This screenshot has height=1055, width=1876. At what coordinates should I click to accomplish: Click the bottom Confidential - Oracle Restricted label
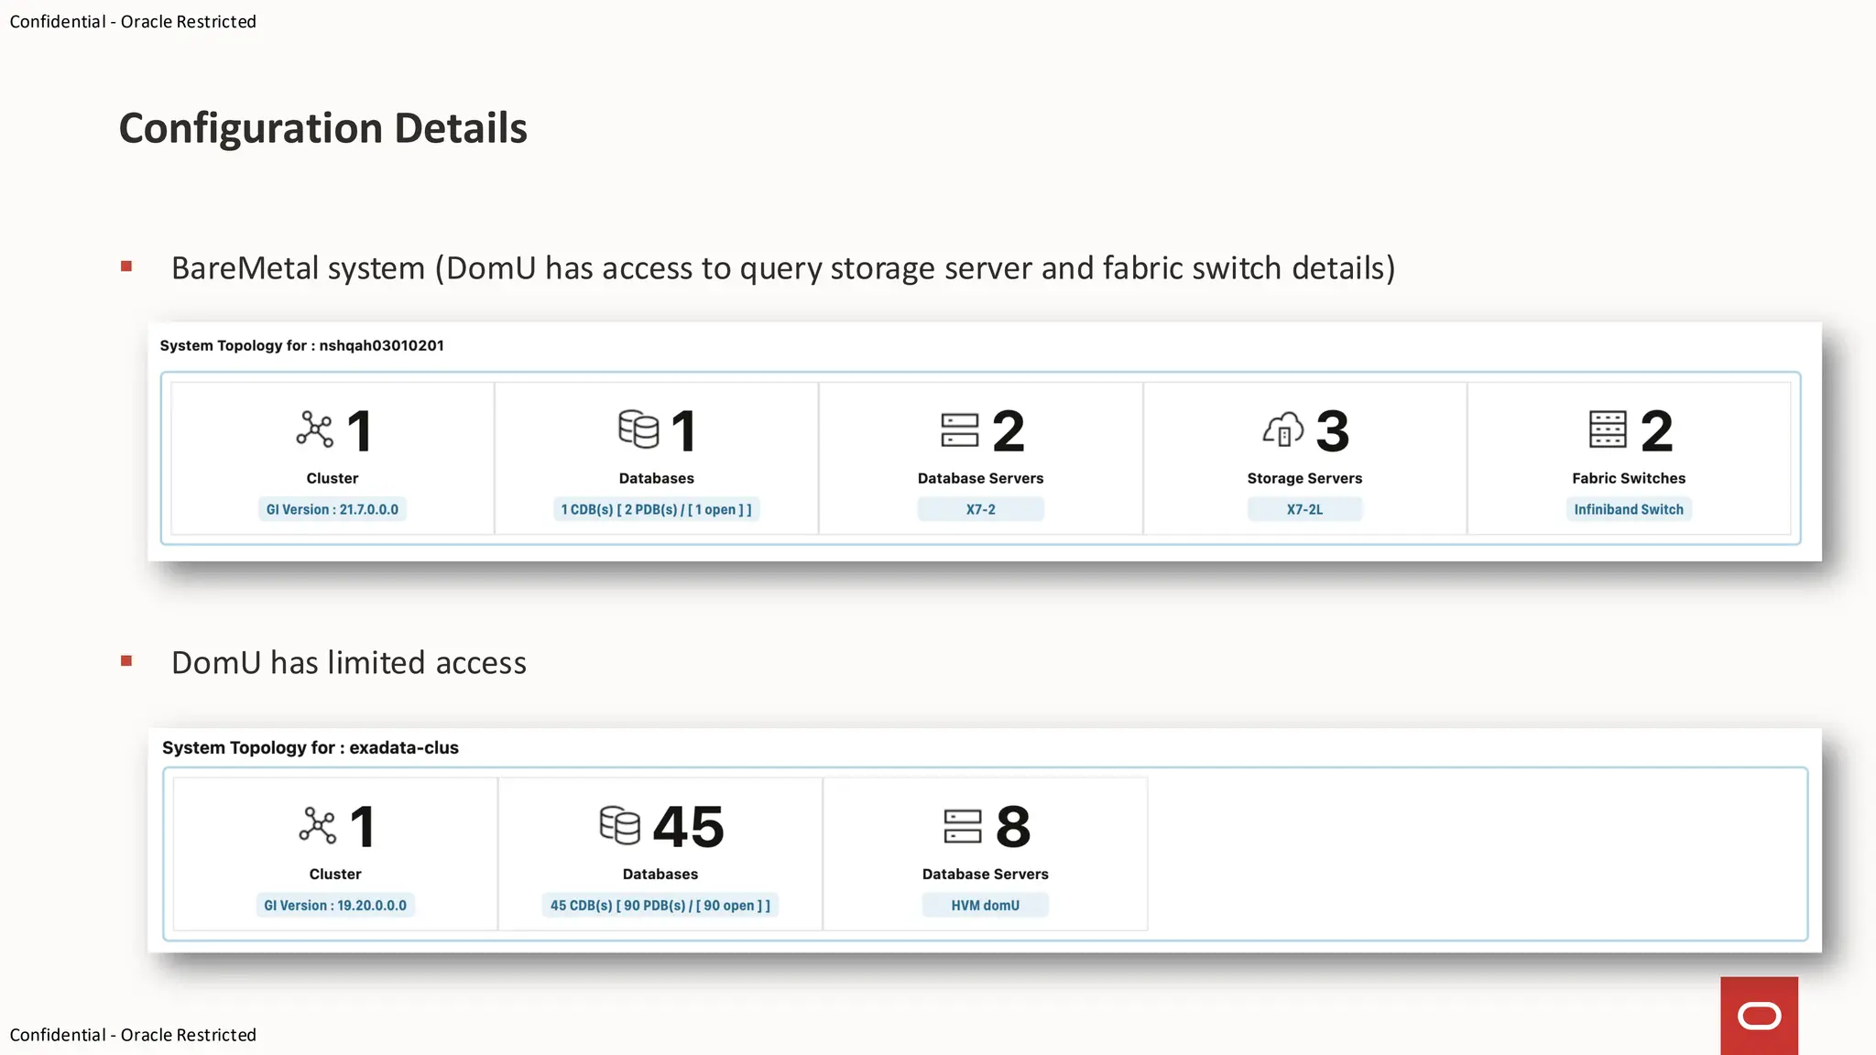133,1034
